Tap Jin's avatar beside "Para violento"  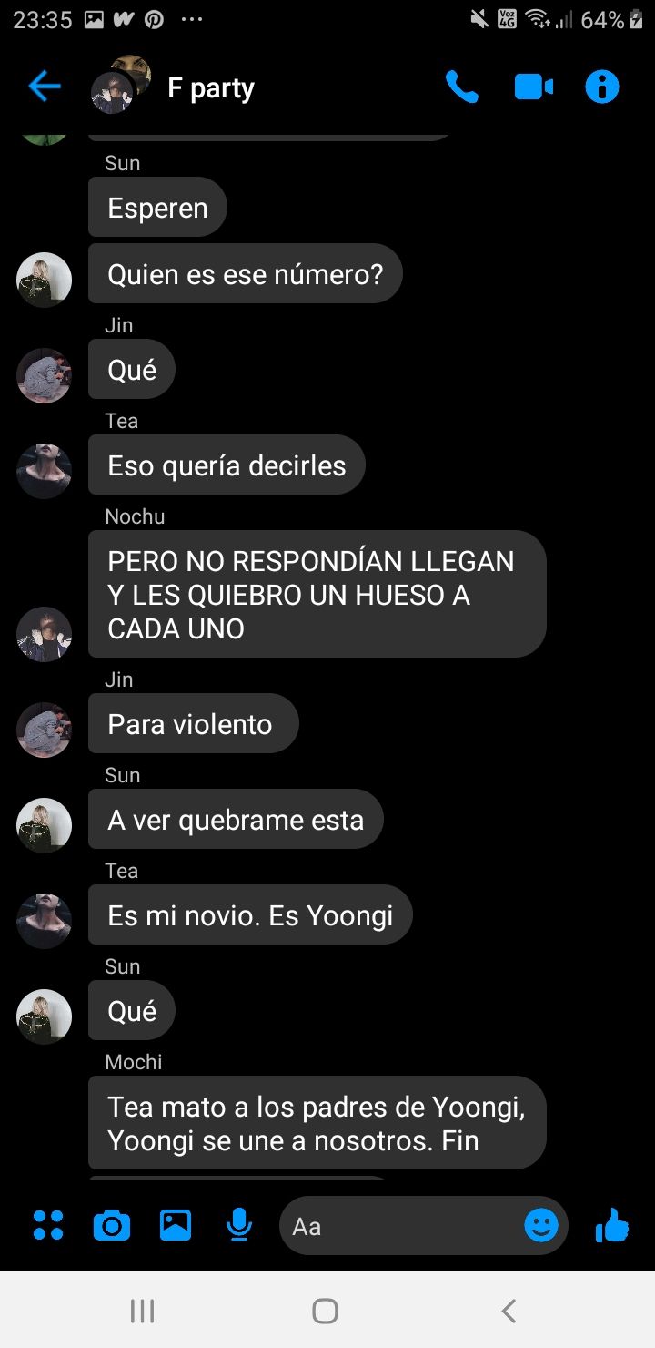[45, 730]
